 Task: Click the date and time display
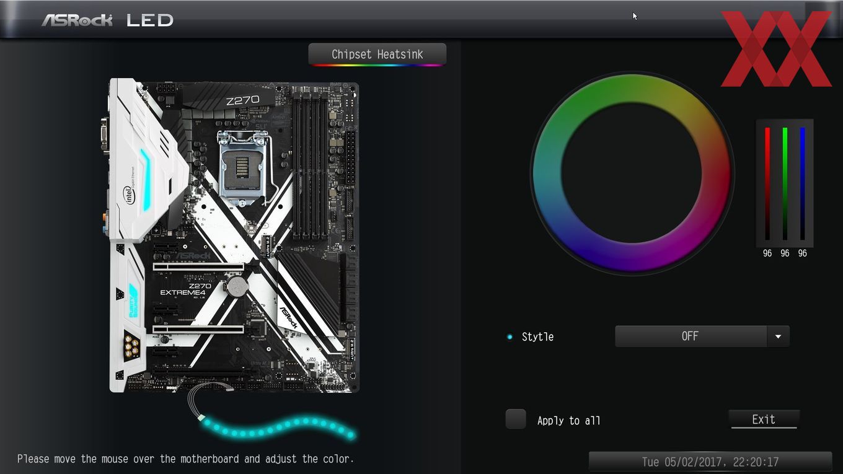(710, 462)
